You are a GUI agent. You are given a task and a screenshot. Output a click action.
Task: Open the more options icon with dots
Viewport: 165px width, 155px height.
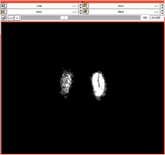pyautogui.click(x=17, y=18)
